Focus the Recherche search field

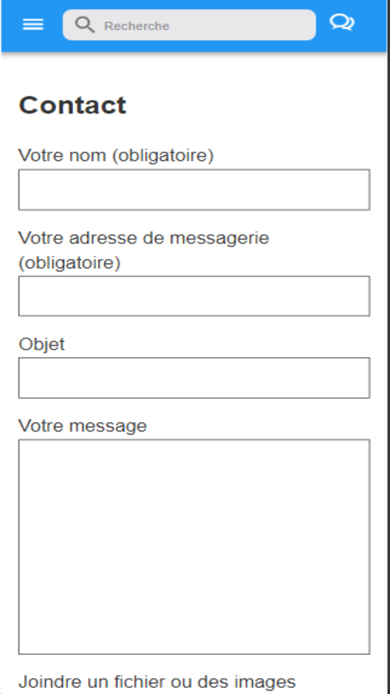(189, 25)
